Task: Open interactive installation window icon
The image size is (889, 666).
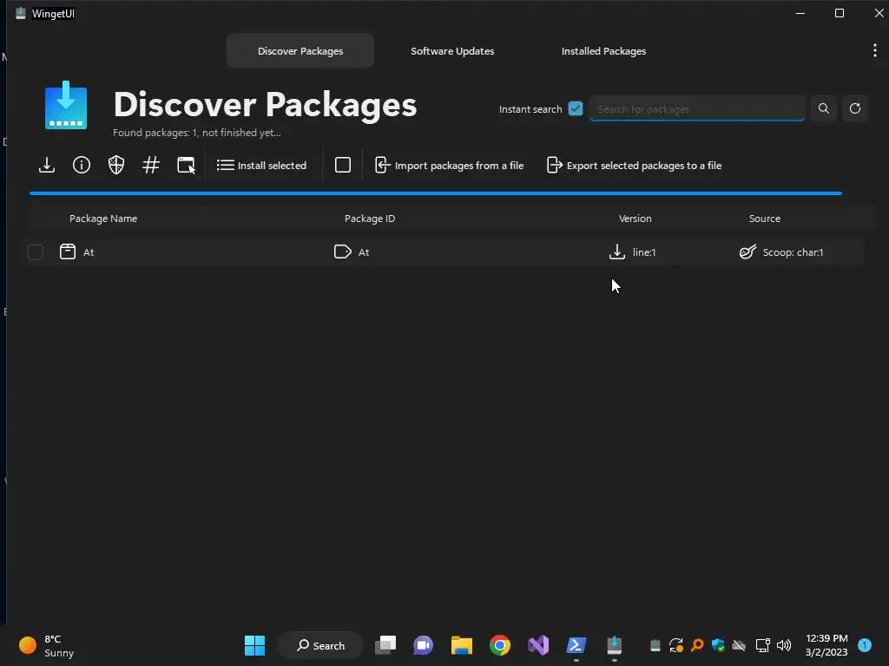Action: pyautogui.click(x=186, y=165)
